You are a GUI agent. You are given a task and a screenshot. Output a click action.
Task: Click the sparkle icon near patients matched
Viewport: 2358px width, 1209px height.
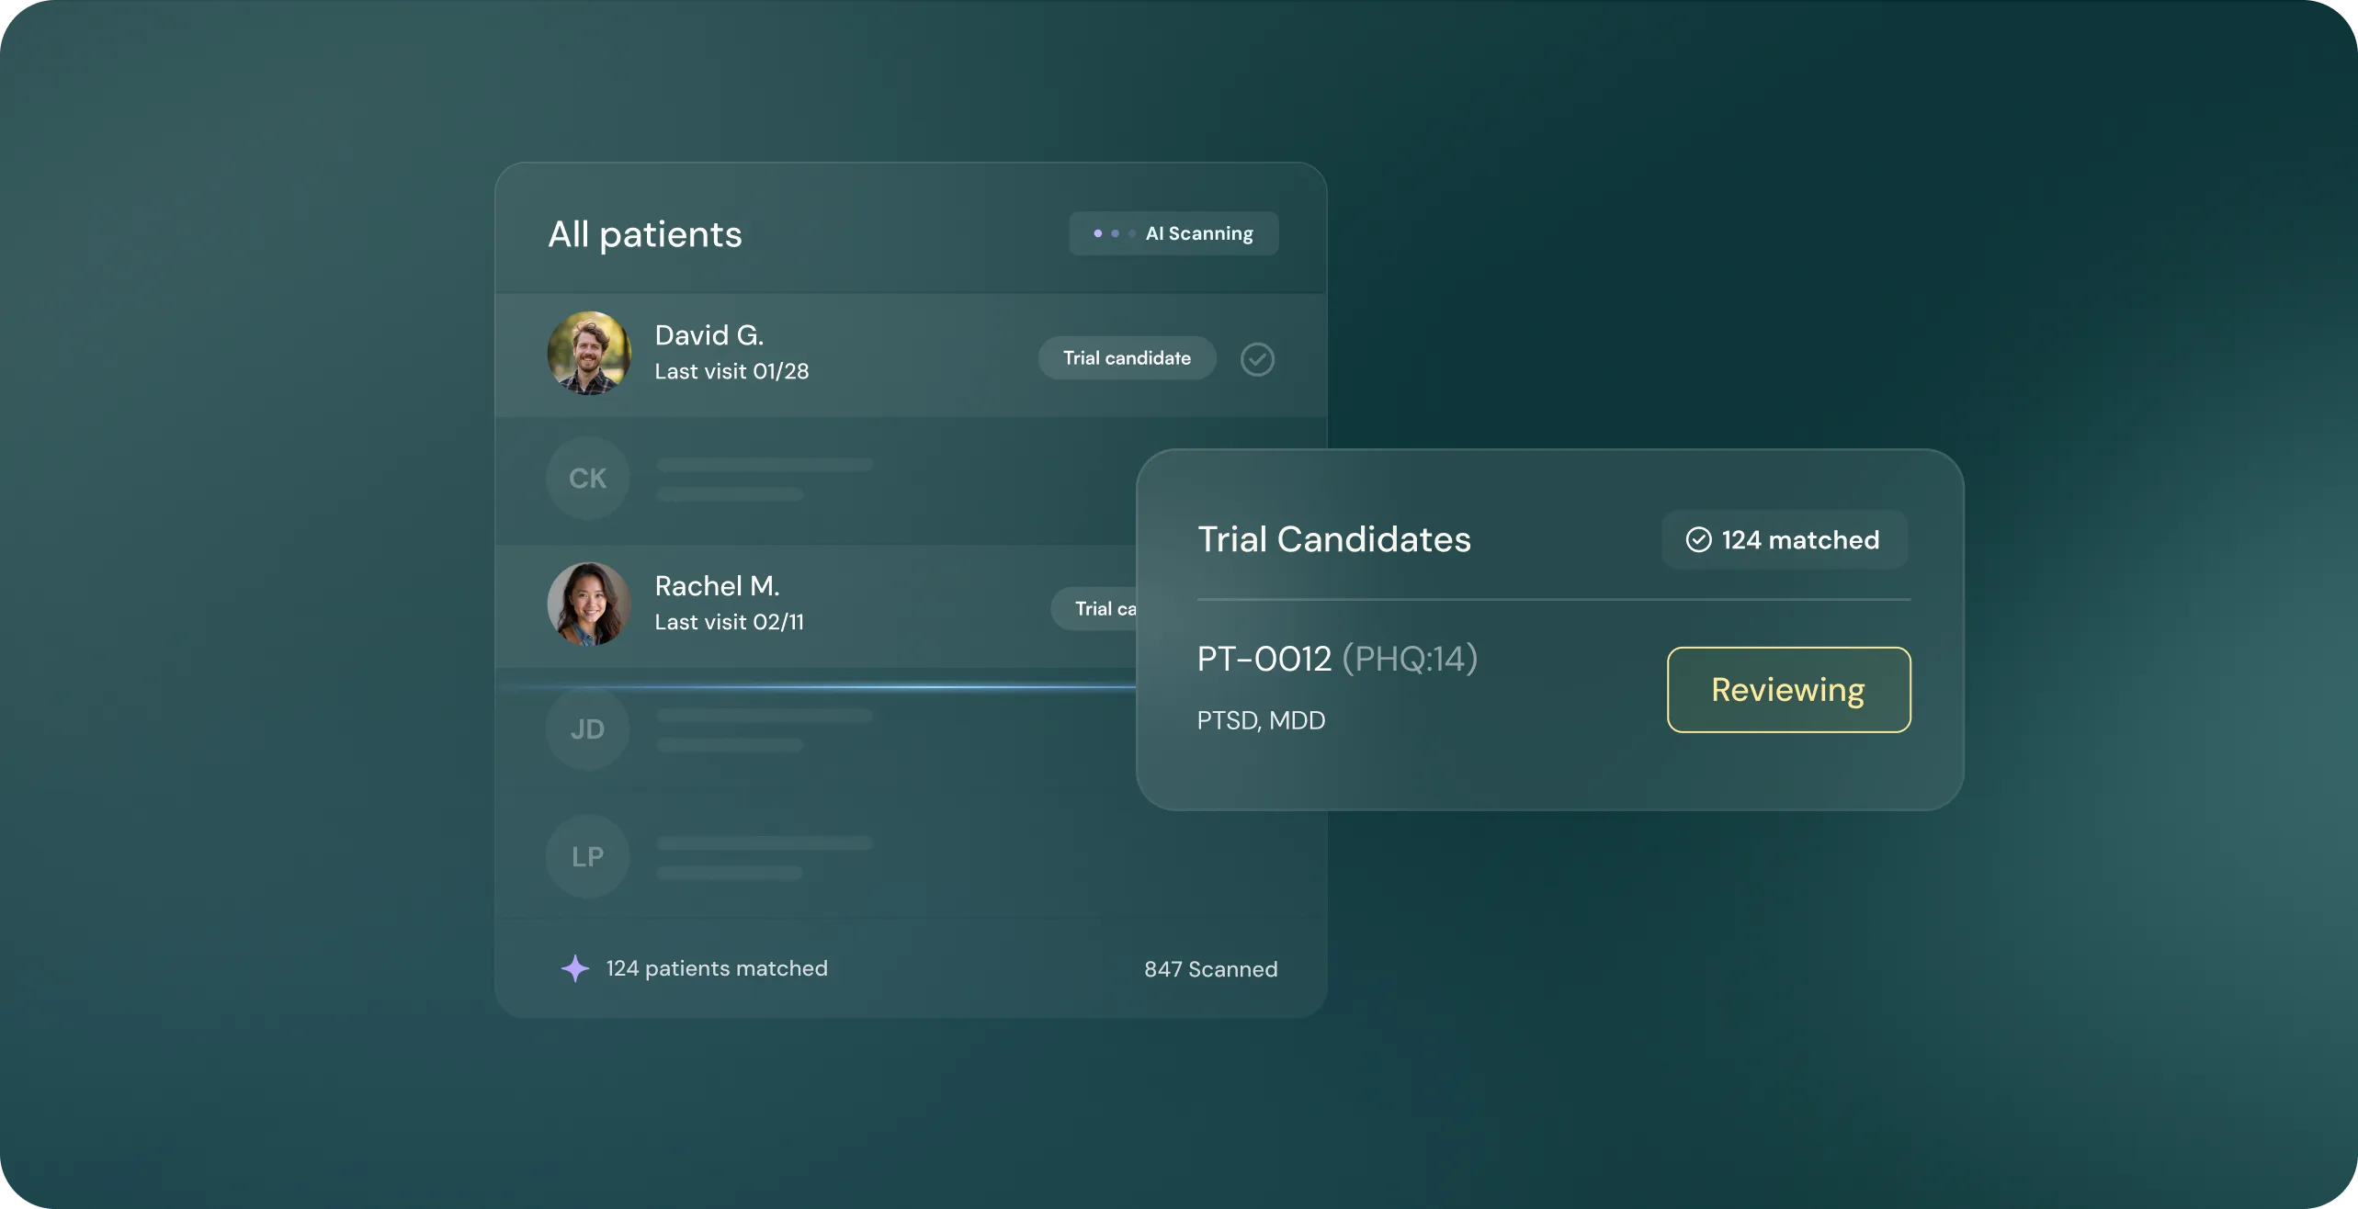tap(575, 968)
